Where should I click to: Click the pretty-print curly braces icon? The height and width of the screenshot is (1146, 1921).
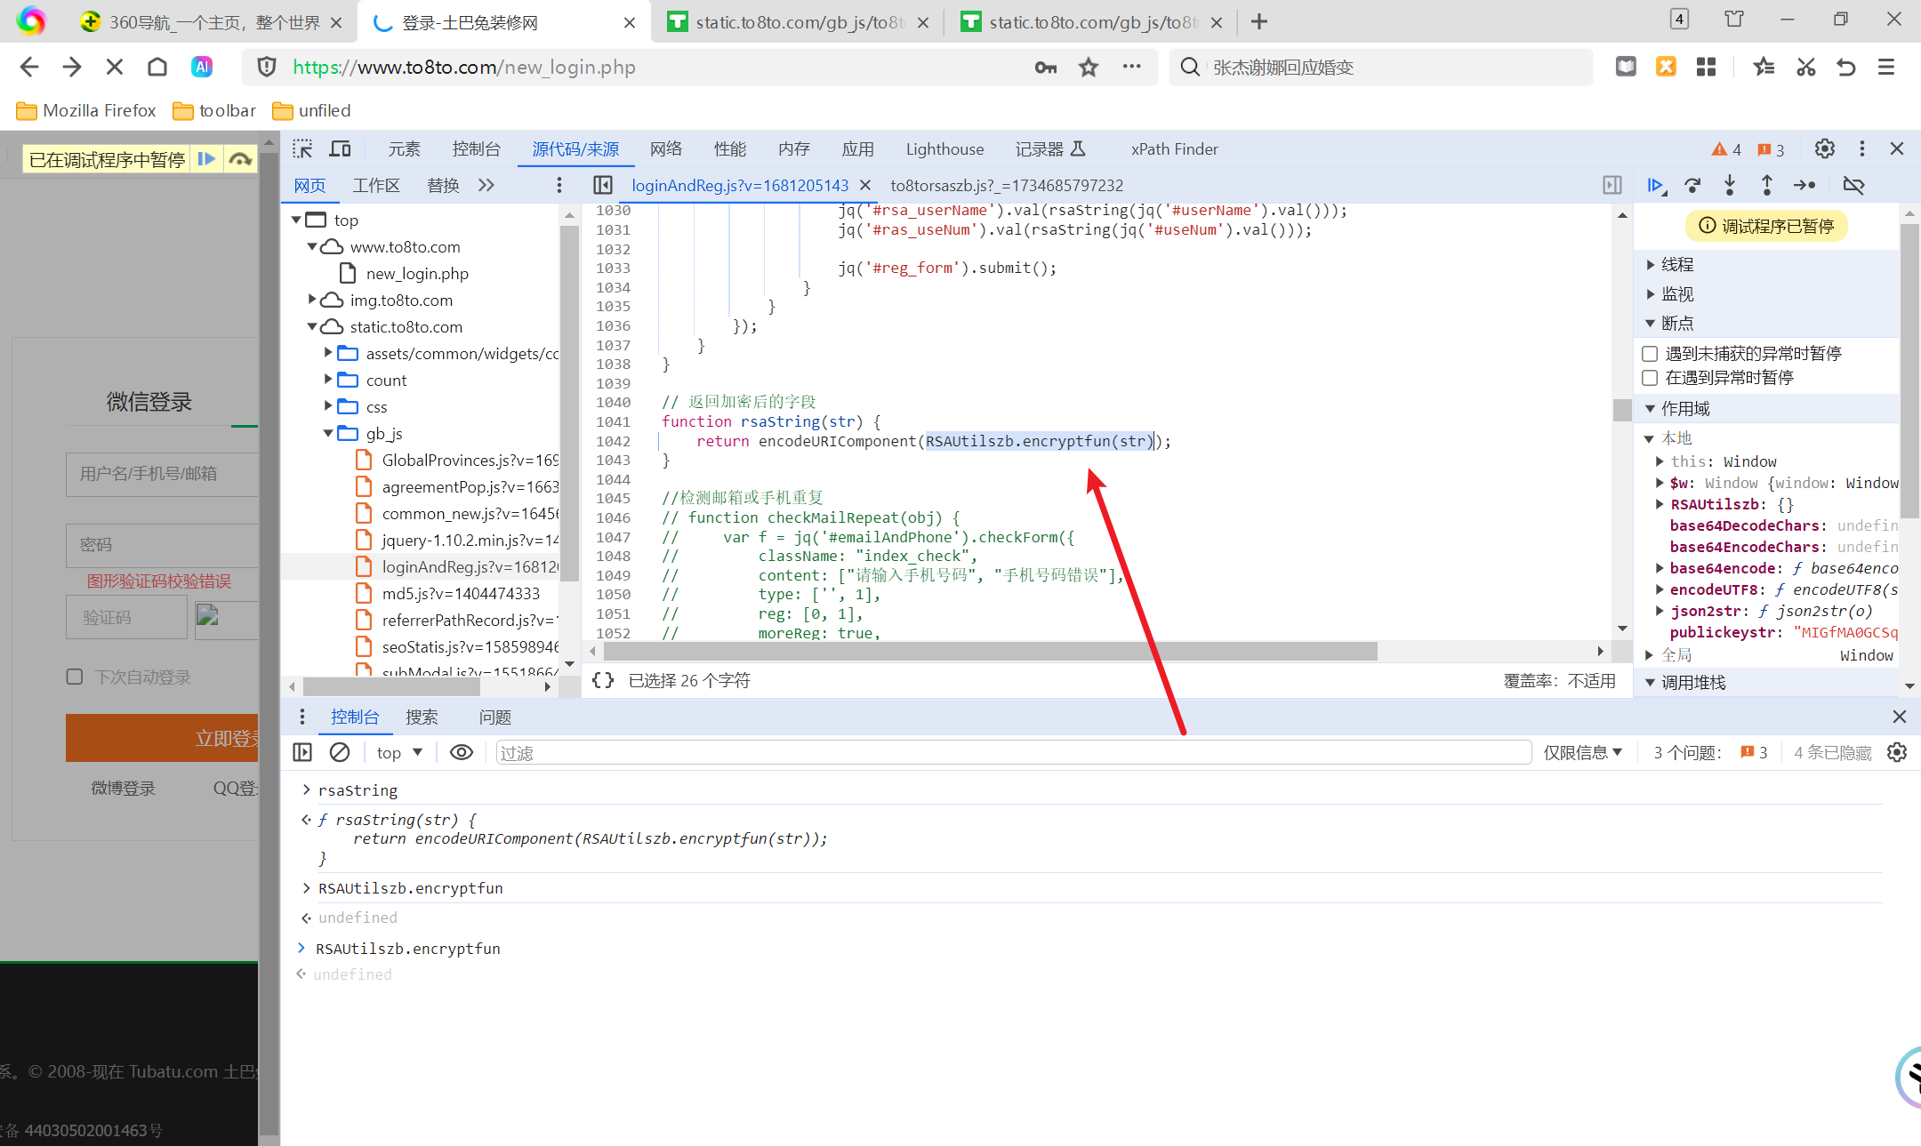pyautogui.click(x=603, y=680)
